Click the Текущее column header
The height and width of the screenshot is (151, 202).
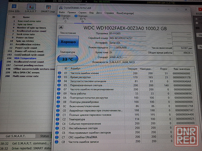tap(132, 69)
